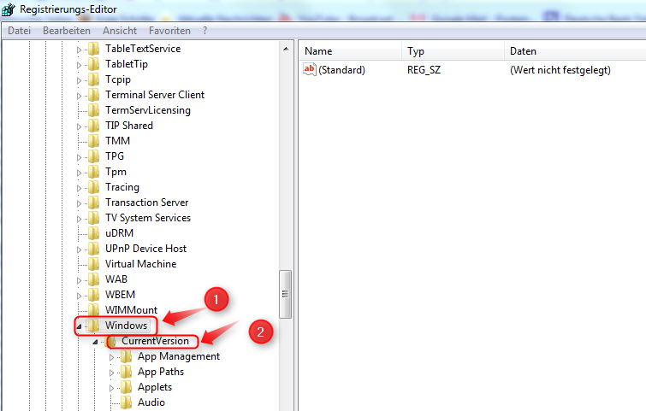The image size is (646, 411).
Task: Click the Applets folder icon
Action: pos(126,387)
